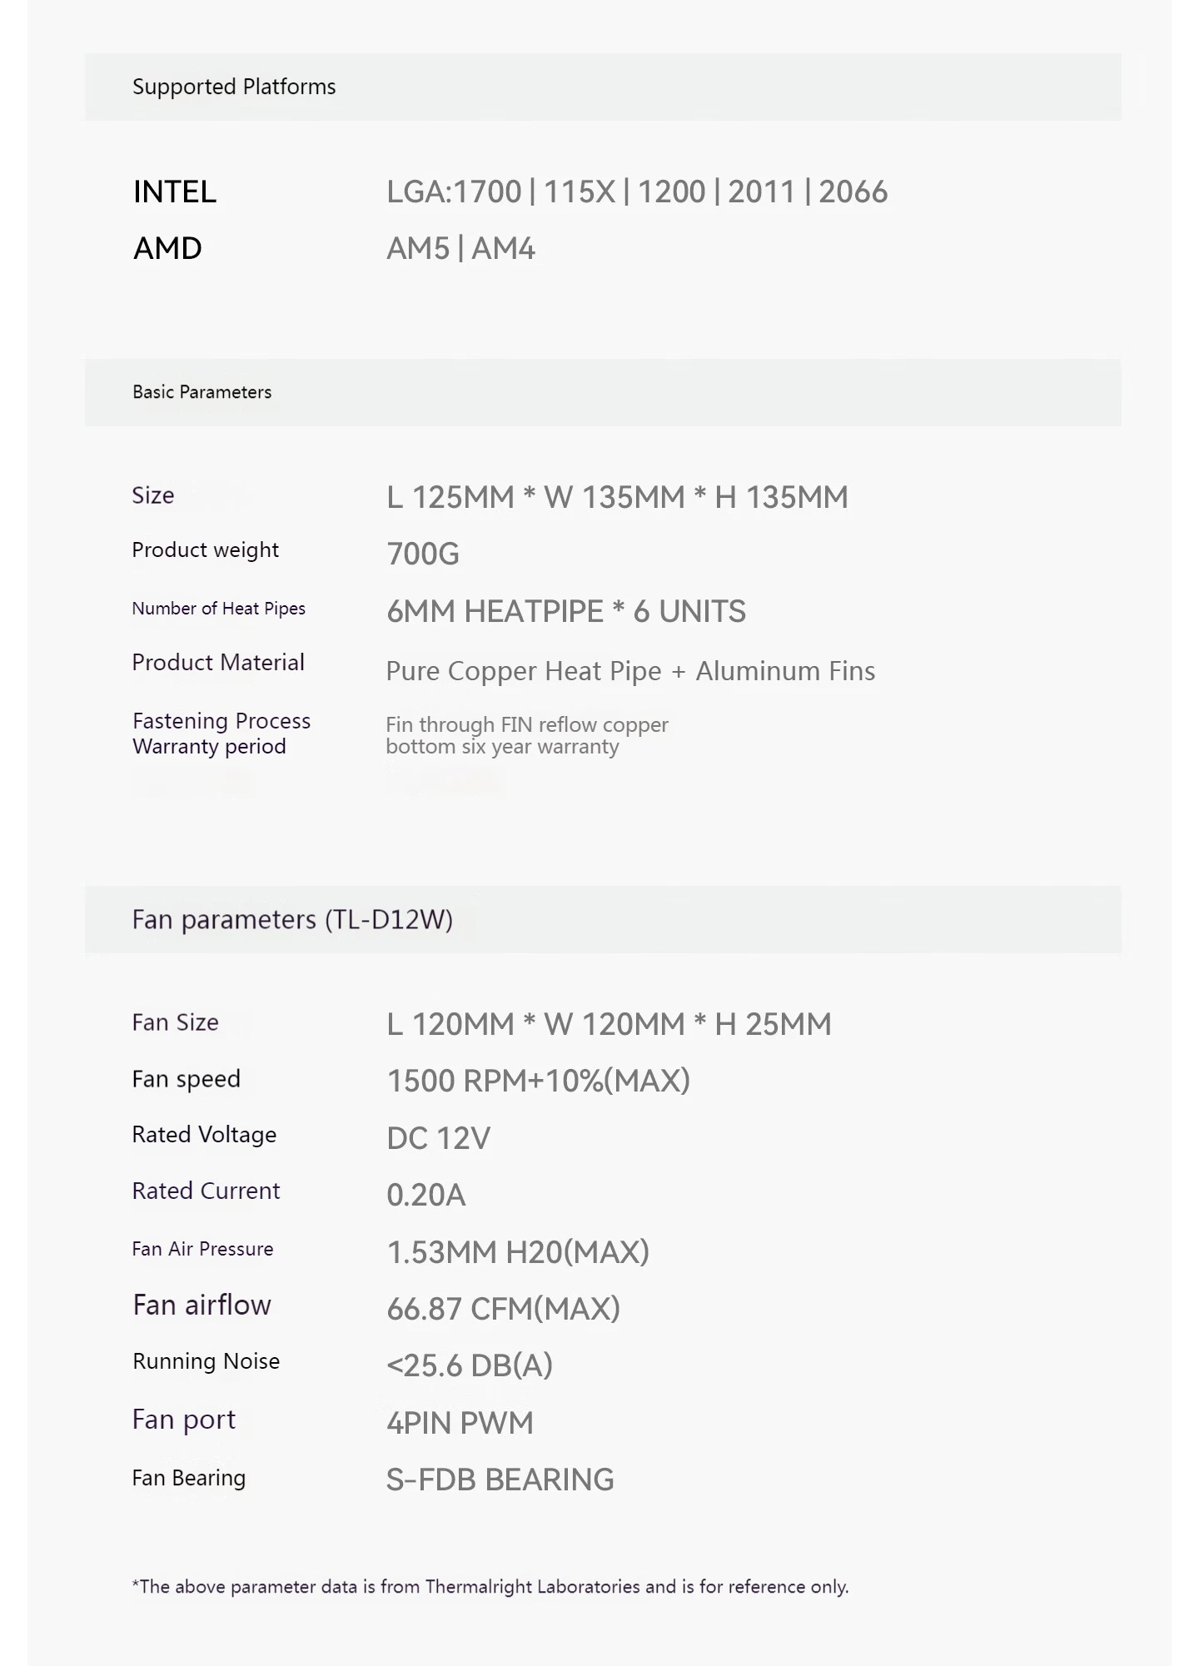The width and height of the screenshot is (1199, 1666).
Task: Click the INTEL platform label
Action: pyautogui.click(x=175, y=192)
